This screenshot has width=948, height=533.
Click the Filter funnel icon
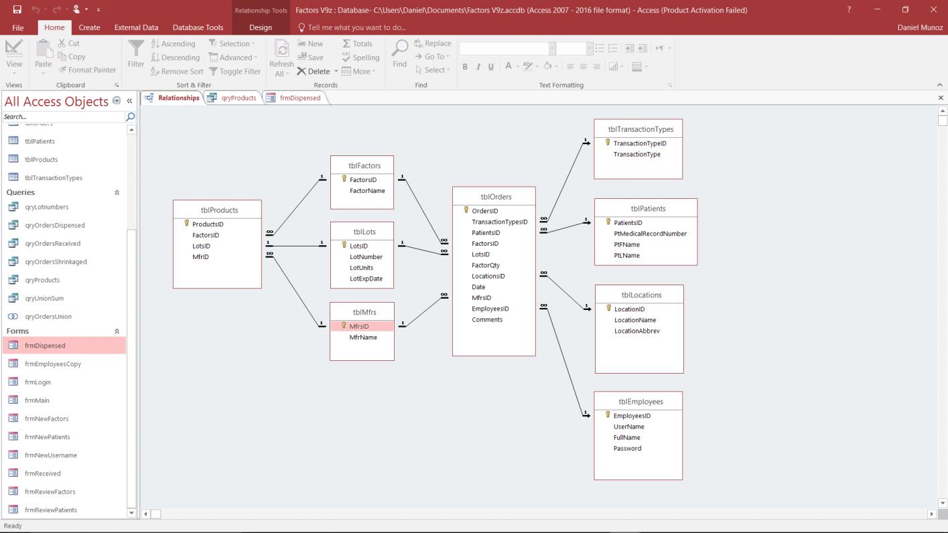tap(136, 48)
